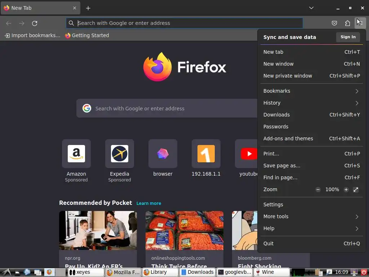This screenshot has width=369, height=277.
Task: Switch to Wine taskbar window
Action: (x=272, y=272)
